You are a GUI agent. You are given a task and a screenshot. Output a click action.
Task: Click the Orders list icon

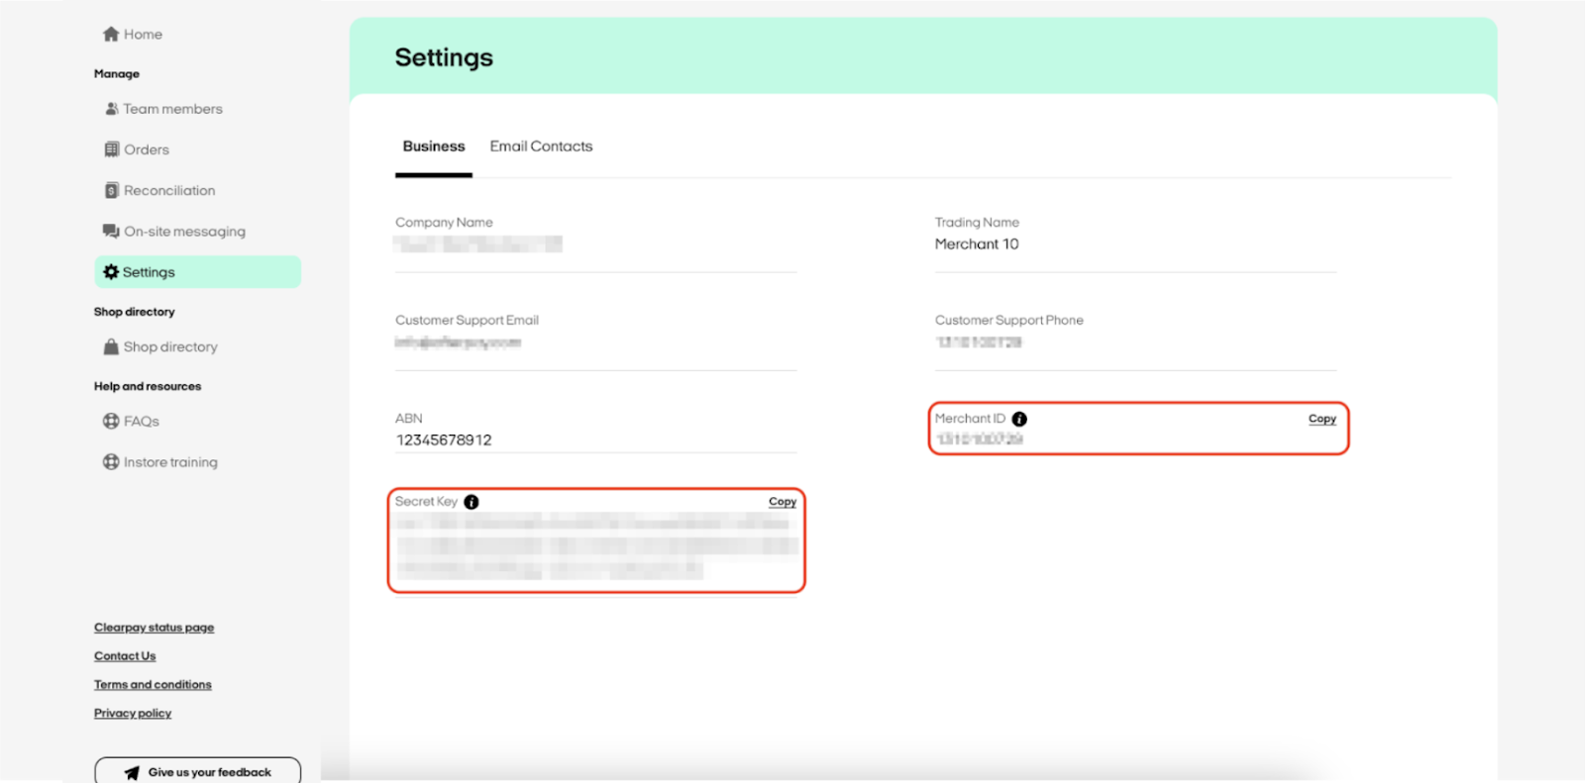click(x=112, y=149)
